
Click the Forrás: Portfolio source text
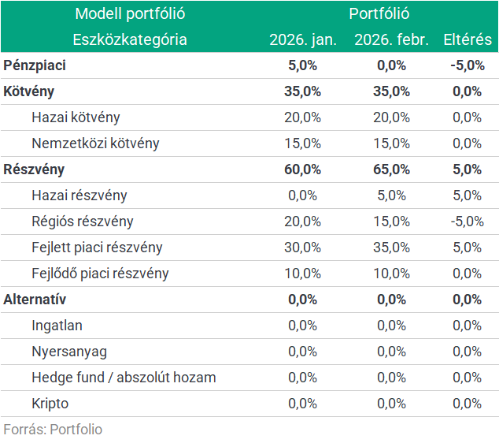click(53, 430)
